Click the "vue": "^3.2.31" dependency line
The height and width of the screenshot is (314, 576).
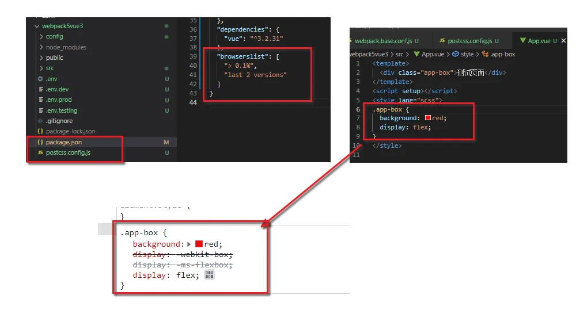pos(253,39)
